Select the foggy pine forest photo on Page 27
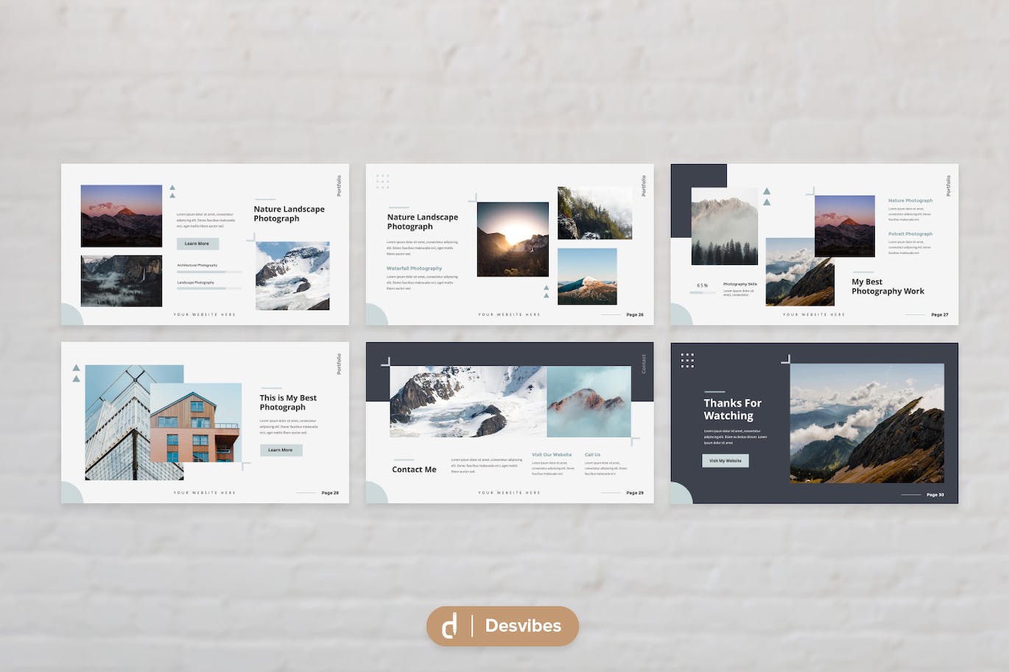This screenshot has width=1009, height=672. coord(725,226)
